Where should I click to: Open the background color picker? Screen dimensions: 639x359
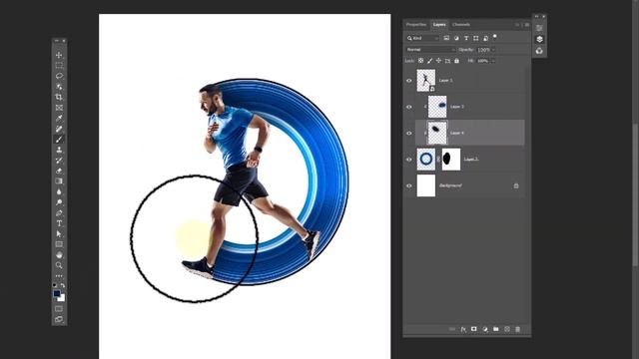click(x=62, y=299)
